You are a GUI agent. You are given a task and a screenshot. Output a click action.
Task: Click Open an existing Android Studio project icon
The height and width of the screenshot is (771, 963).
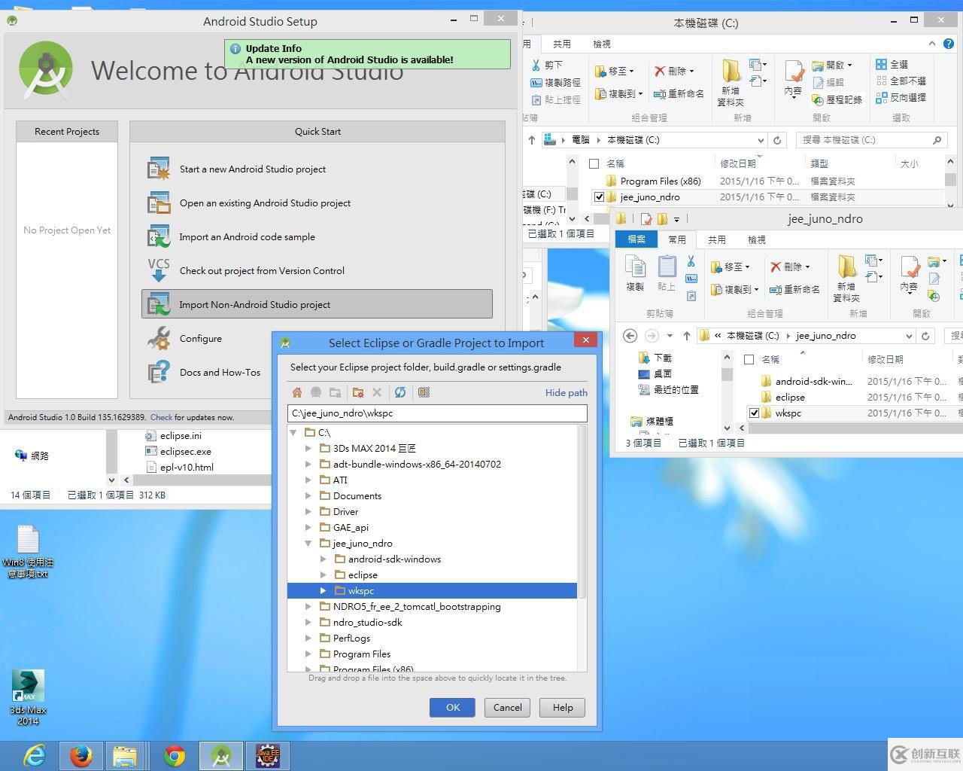pyautogui.click(x=159, y=203)
